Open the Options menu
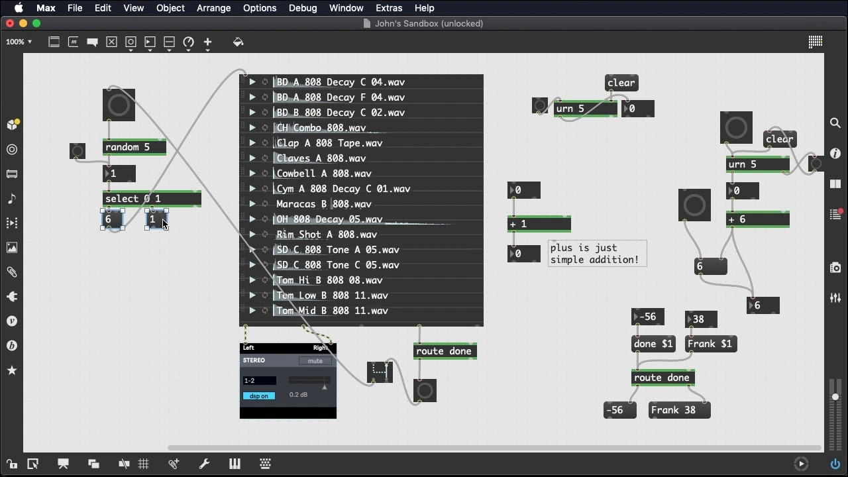This screenshot has height=477, width=848. click(x=260, y=8)
